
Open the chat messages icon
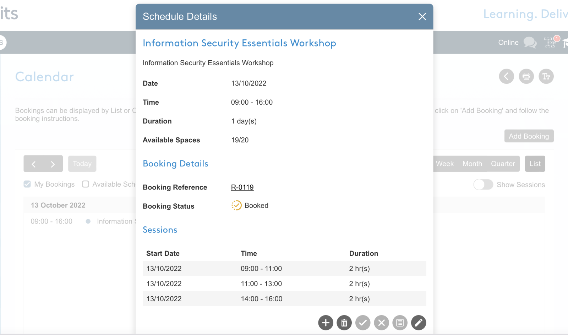[530, 43]
